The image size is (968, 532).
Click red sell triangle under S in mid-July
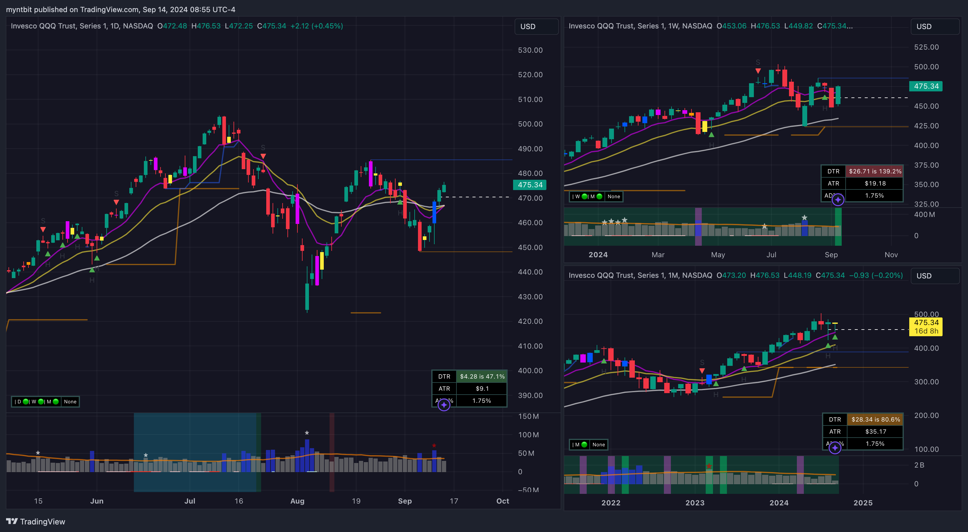(x=263, y=156)
